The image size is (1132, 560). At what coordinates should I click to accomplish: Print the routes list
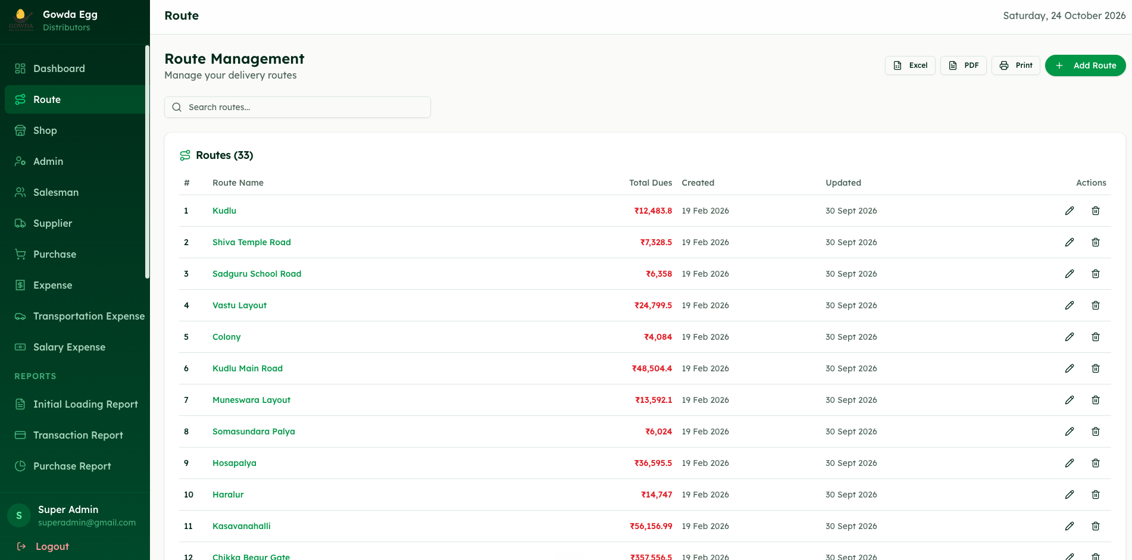[1015, 65]
